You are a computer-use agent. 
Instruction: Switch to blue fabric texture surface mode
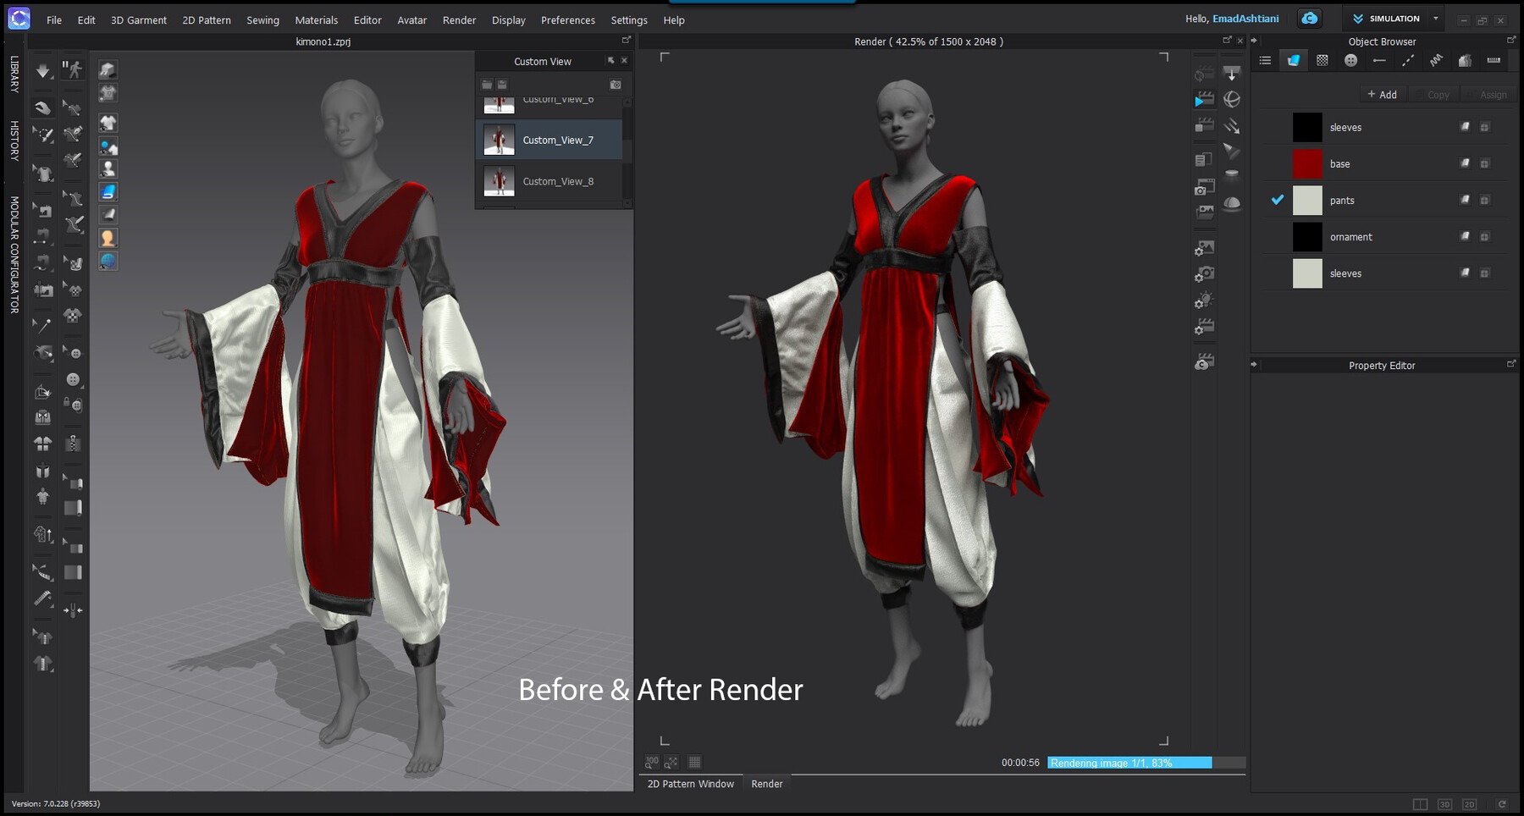coord(108,191)
